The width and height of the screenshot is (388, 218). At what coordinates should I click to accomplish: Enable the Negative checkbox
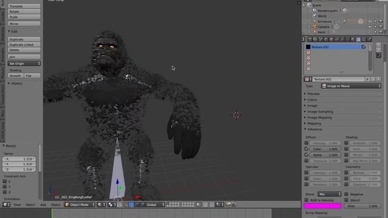click(x=346, y=194)
